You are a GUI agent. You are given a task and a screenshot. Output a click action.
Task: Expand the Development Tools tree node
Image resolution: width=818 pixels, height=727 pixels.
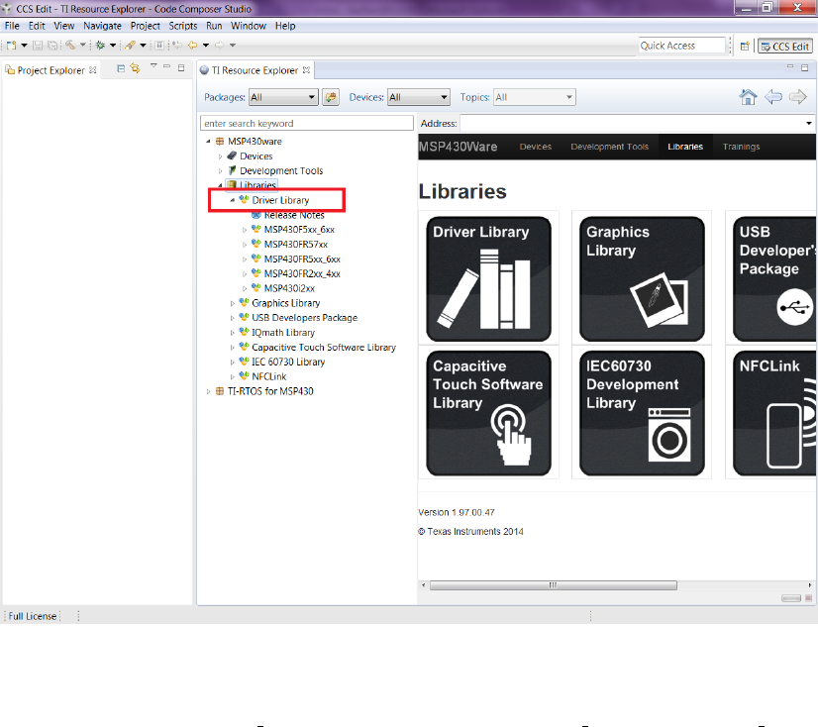(220, 170)
